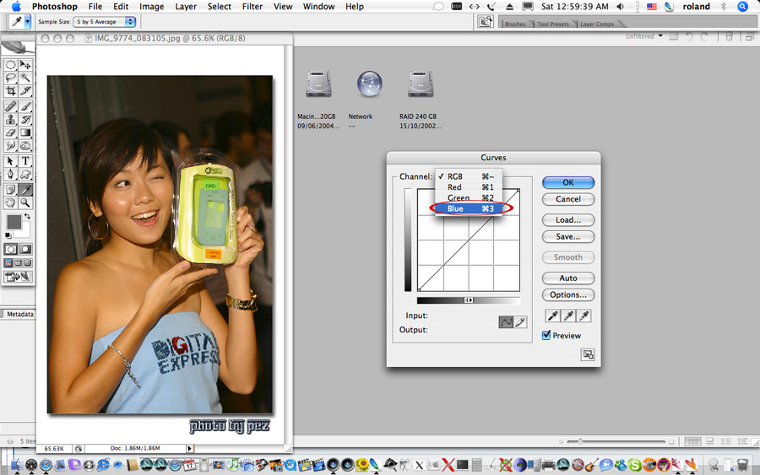
Task: Click the foreground color swatch
Action: coord(14,221)
